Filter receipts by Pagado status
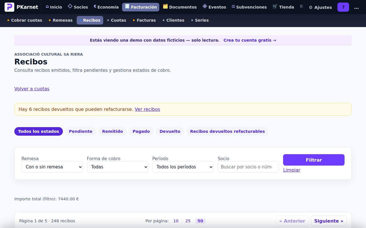 tap(141, 131)
